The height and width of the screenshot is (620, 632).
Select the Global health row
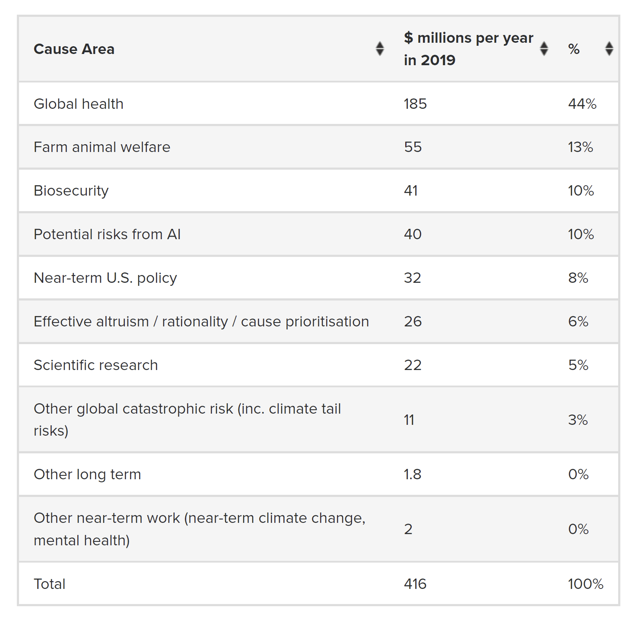click(318, 104)
